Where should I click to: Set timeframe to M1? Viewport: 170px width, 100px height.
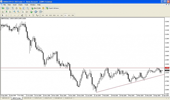point(43,15)
